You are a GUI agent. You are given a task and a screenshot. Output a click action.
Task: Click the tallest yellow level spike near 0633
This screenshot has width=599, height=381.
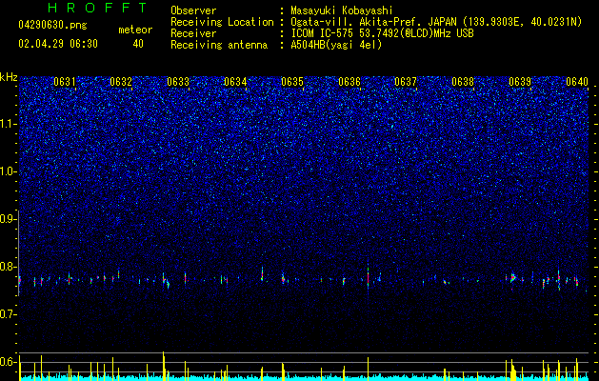tap(164, 366)
